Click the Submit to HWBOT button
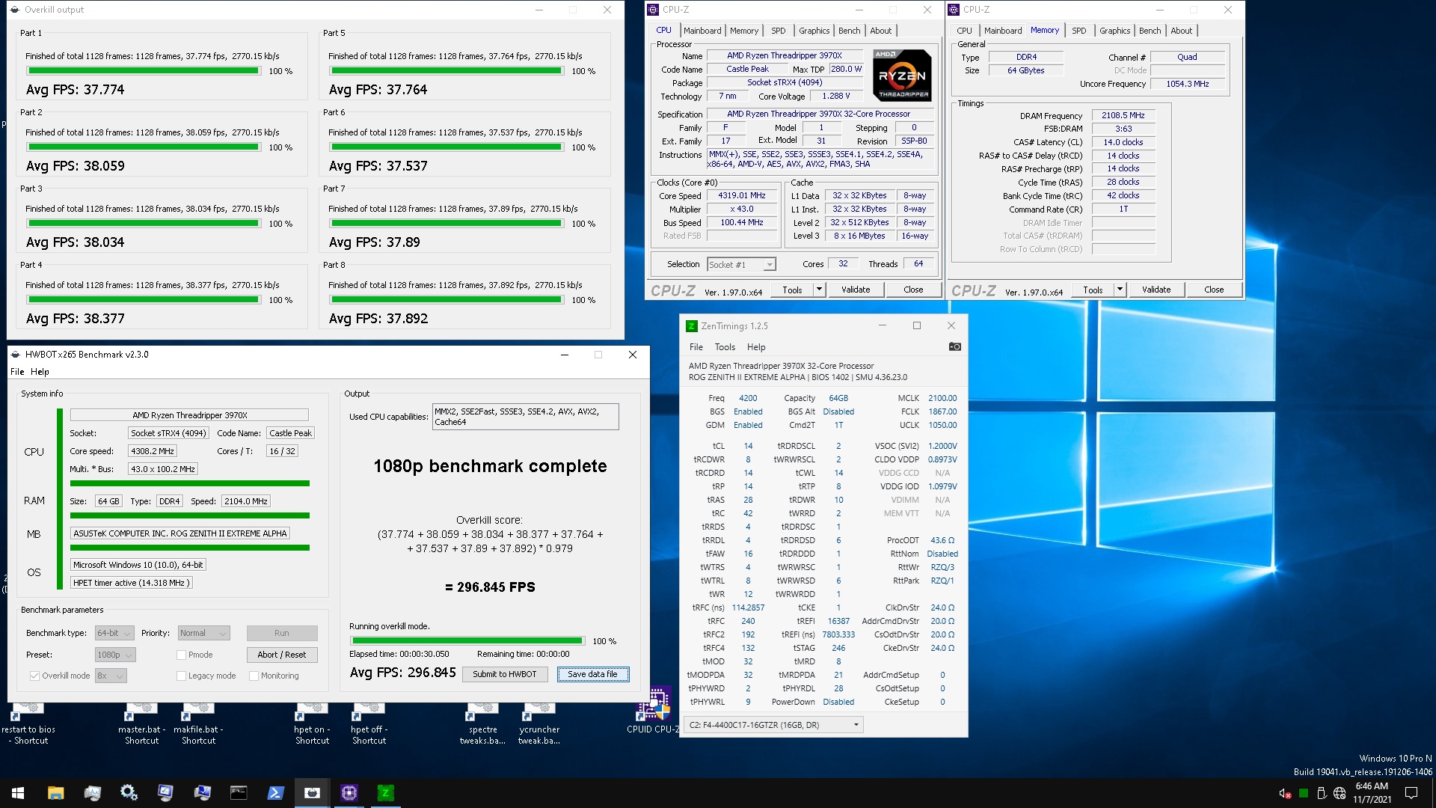This screenshot has width=1436, height=808. (x=504, y=674)
